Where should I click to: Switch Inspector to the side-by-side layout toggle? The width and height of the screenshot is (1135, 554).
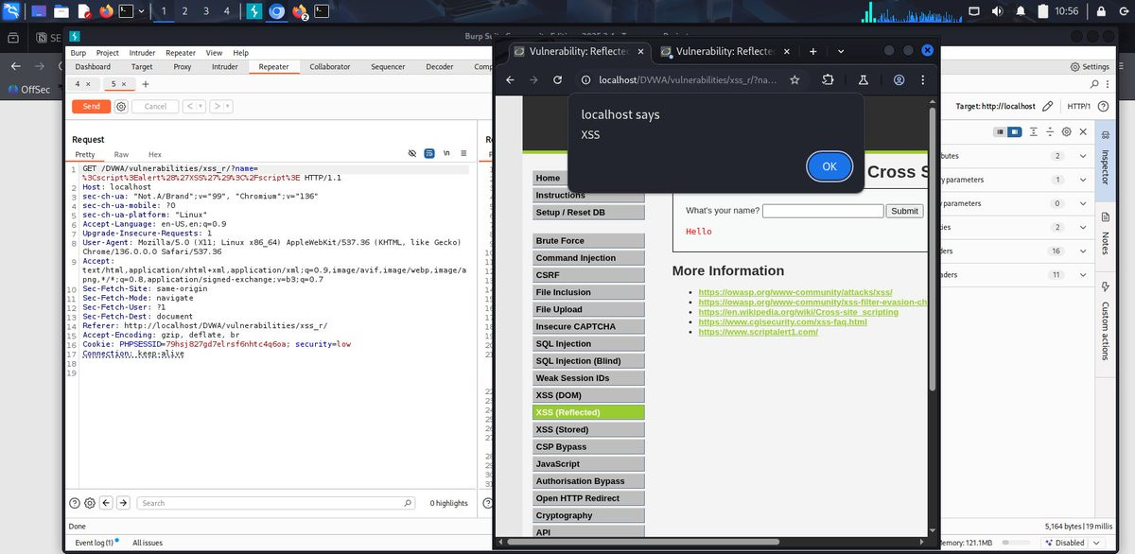(999, 132)
